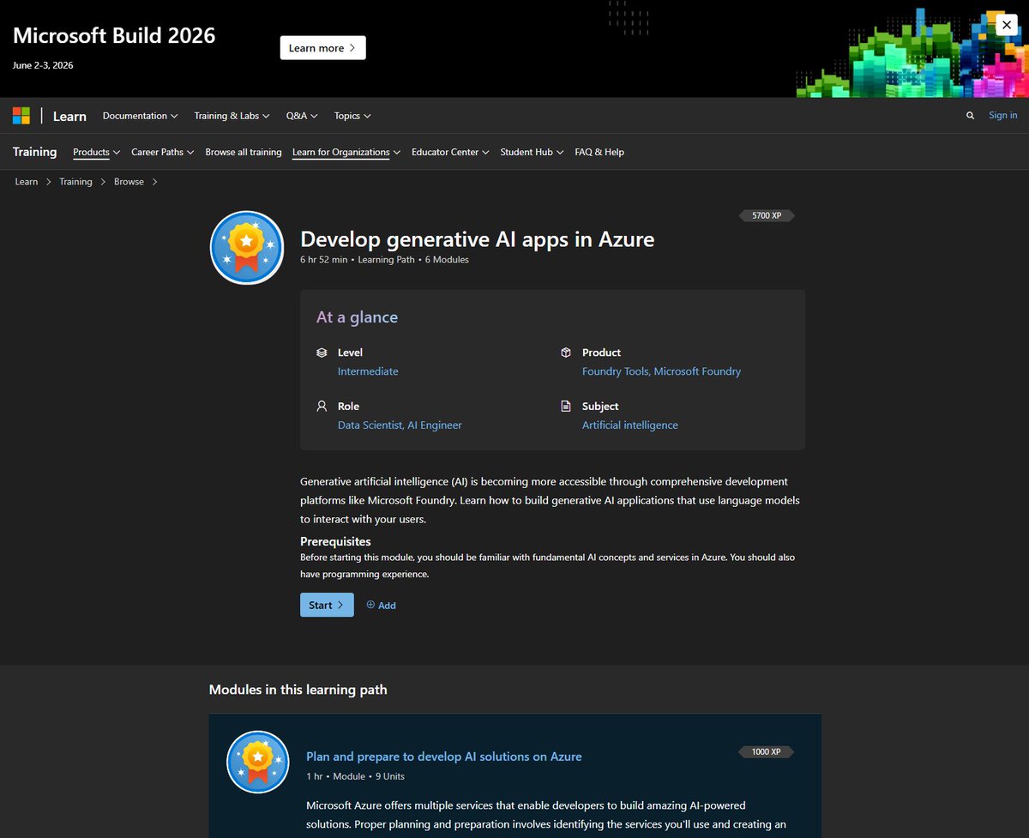
Task: Click the 5700 XP badge
Action: (x=767, y=216)
